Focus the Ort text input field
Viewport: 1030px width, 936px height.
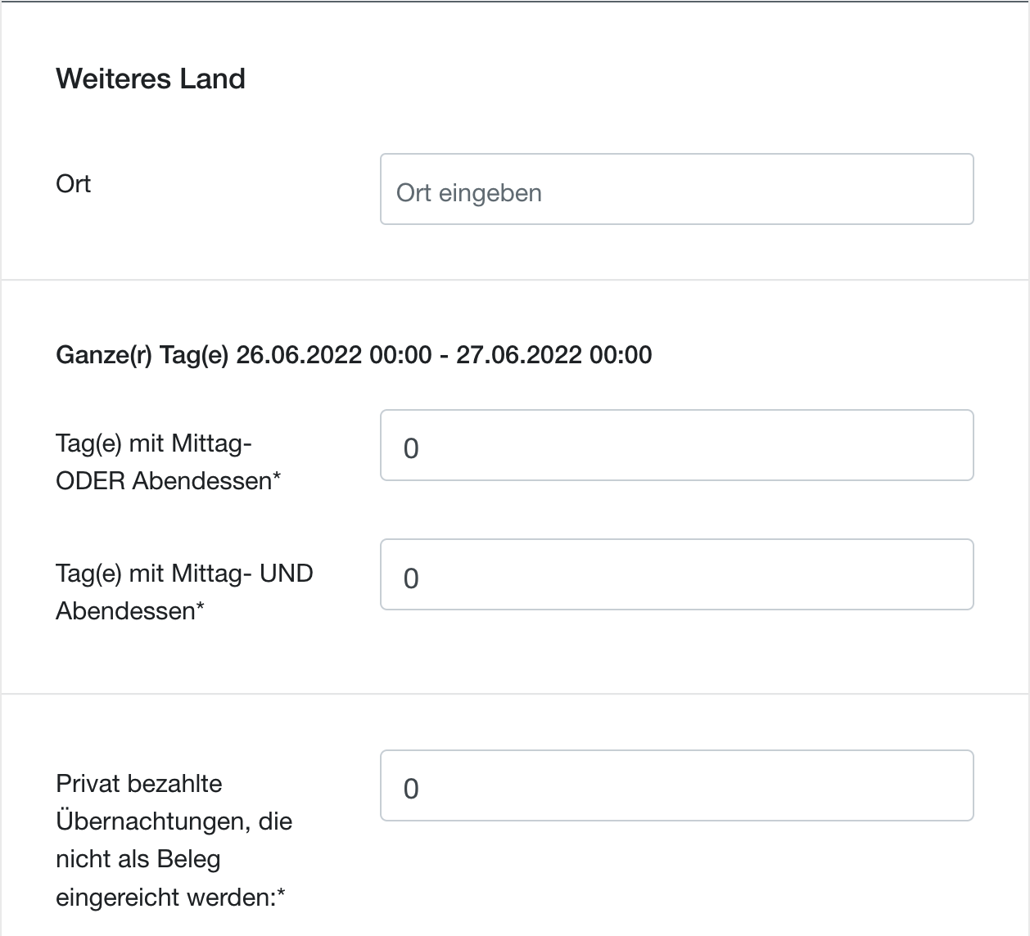point(676,189)
